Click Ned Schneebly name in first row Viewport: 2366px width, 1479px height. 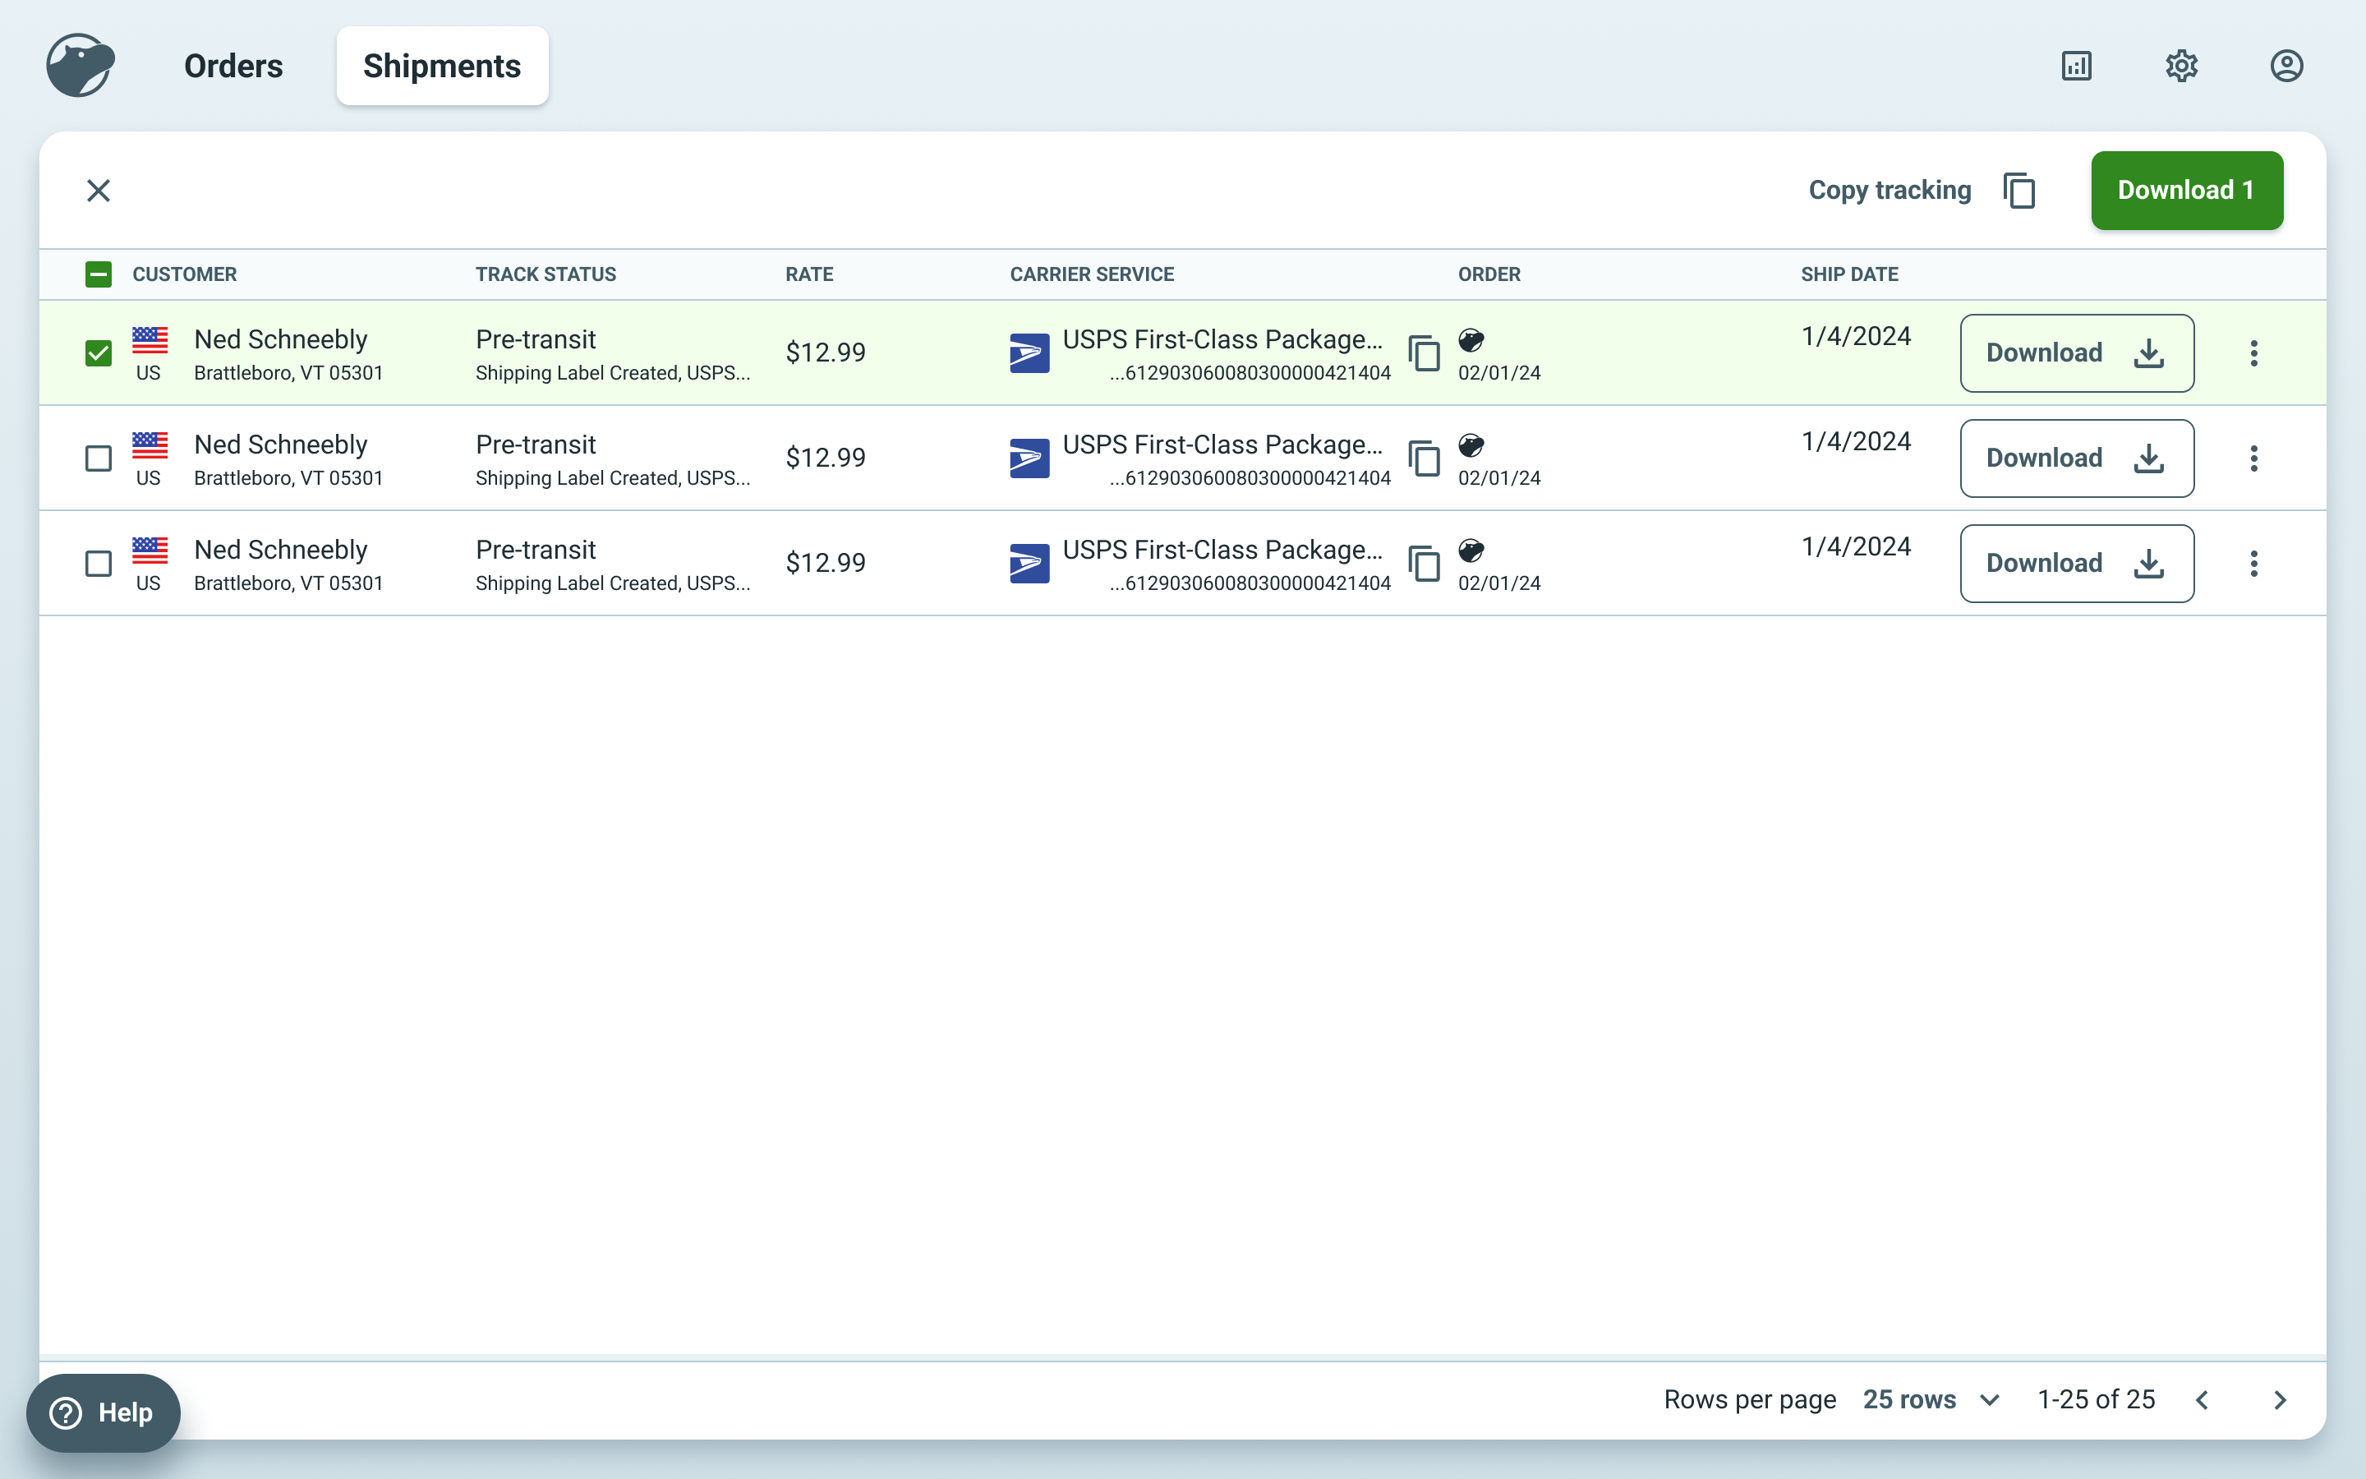click(281, 339)
